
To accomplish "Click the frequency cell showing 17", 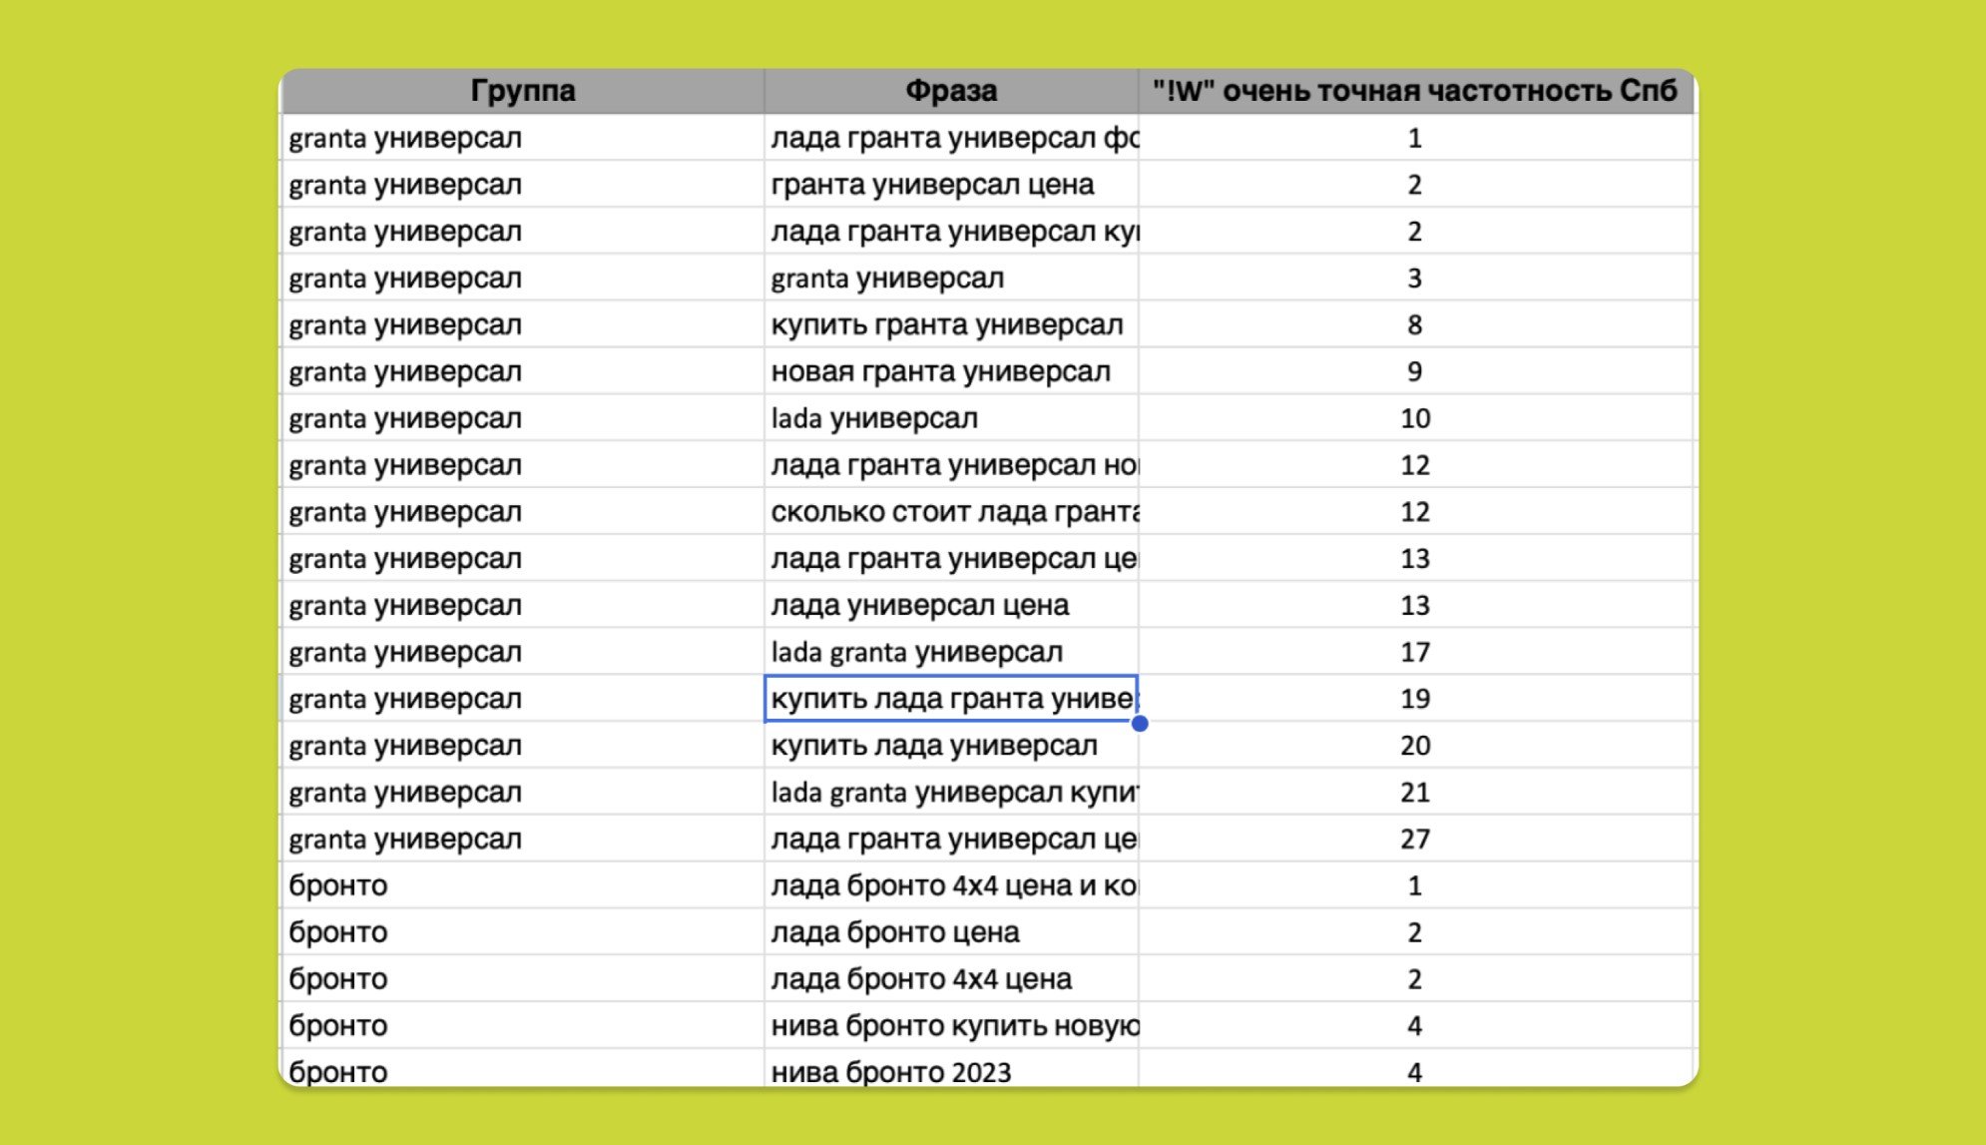I will 1414,652.
